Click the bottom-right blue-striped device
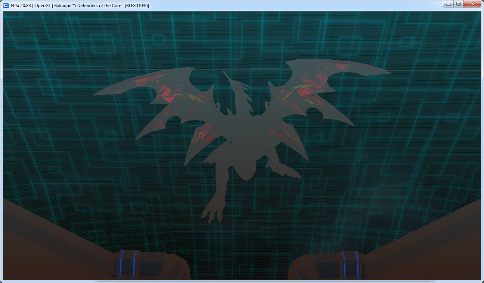Screen dimensions: 484x283 coord(329,266)
